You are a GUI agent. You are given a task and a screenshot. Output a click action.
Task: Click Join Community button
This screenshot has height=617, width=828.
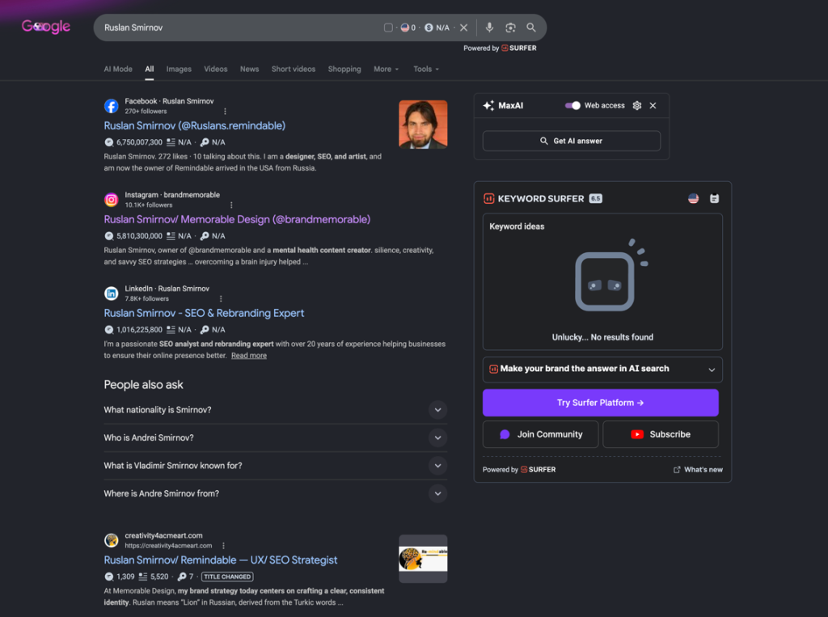(540, 434)
